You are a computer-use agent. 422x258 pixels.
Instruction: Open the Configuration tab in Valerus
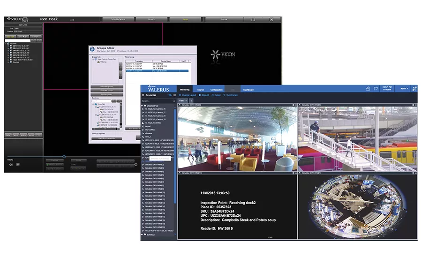coord(216,90)
